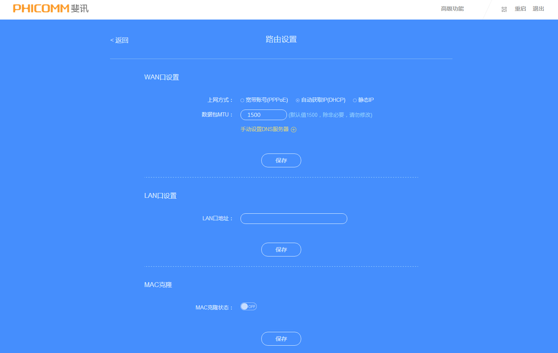Enable the MAC克隆状态 switch

click(x=248, y=306)
